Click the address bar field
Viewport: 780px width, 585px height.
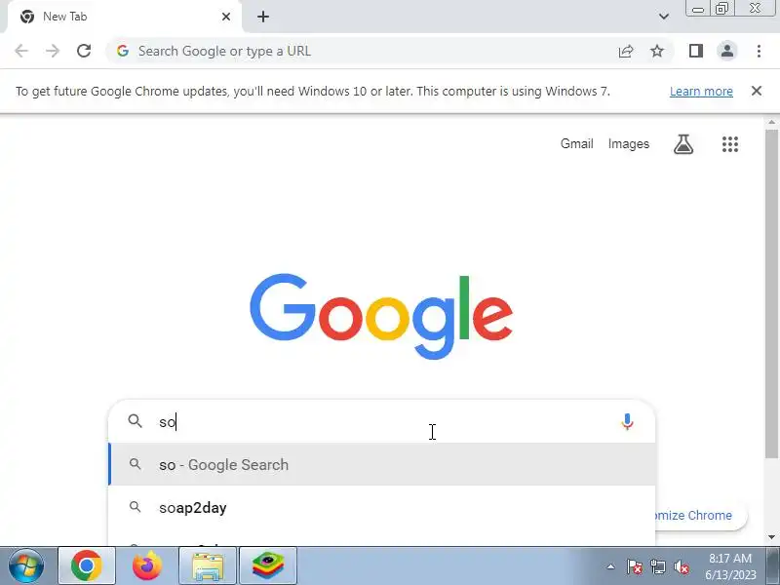click(363, 51)
